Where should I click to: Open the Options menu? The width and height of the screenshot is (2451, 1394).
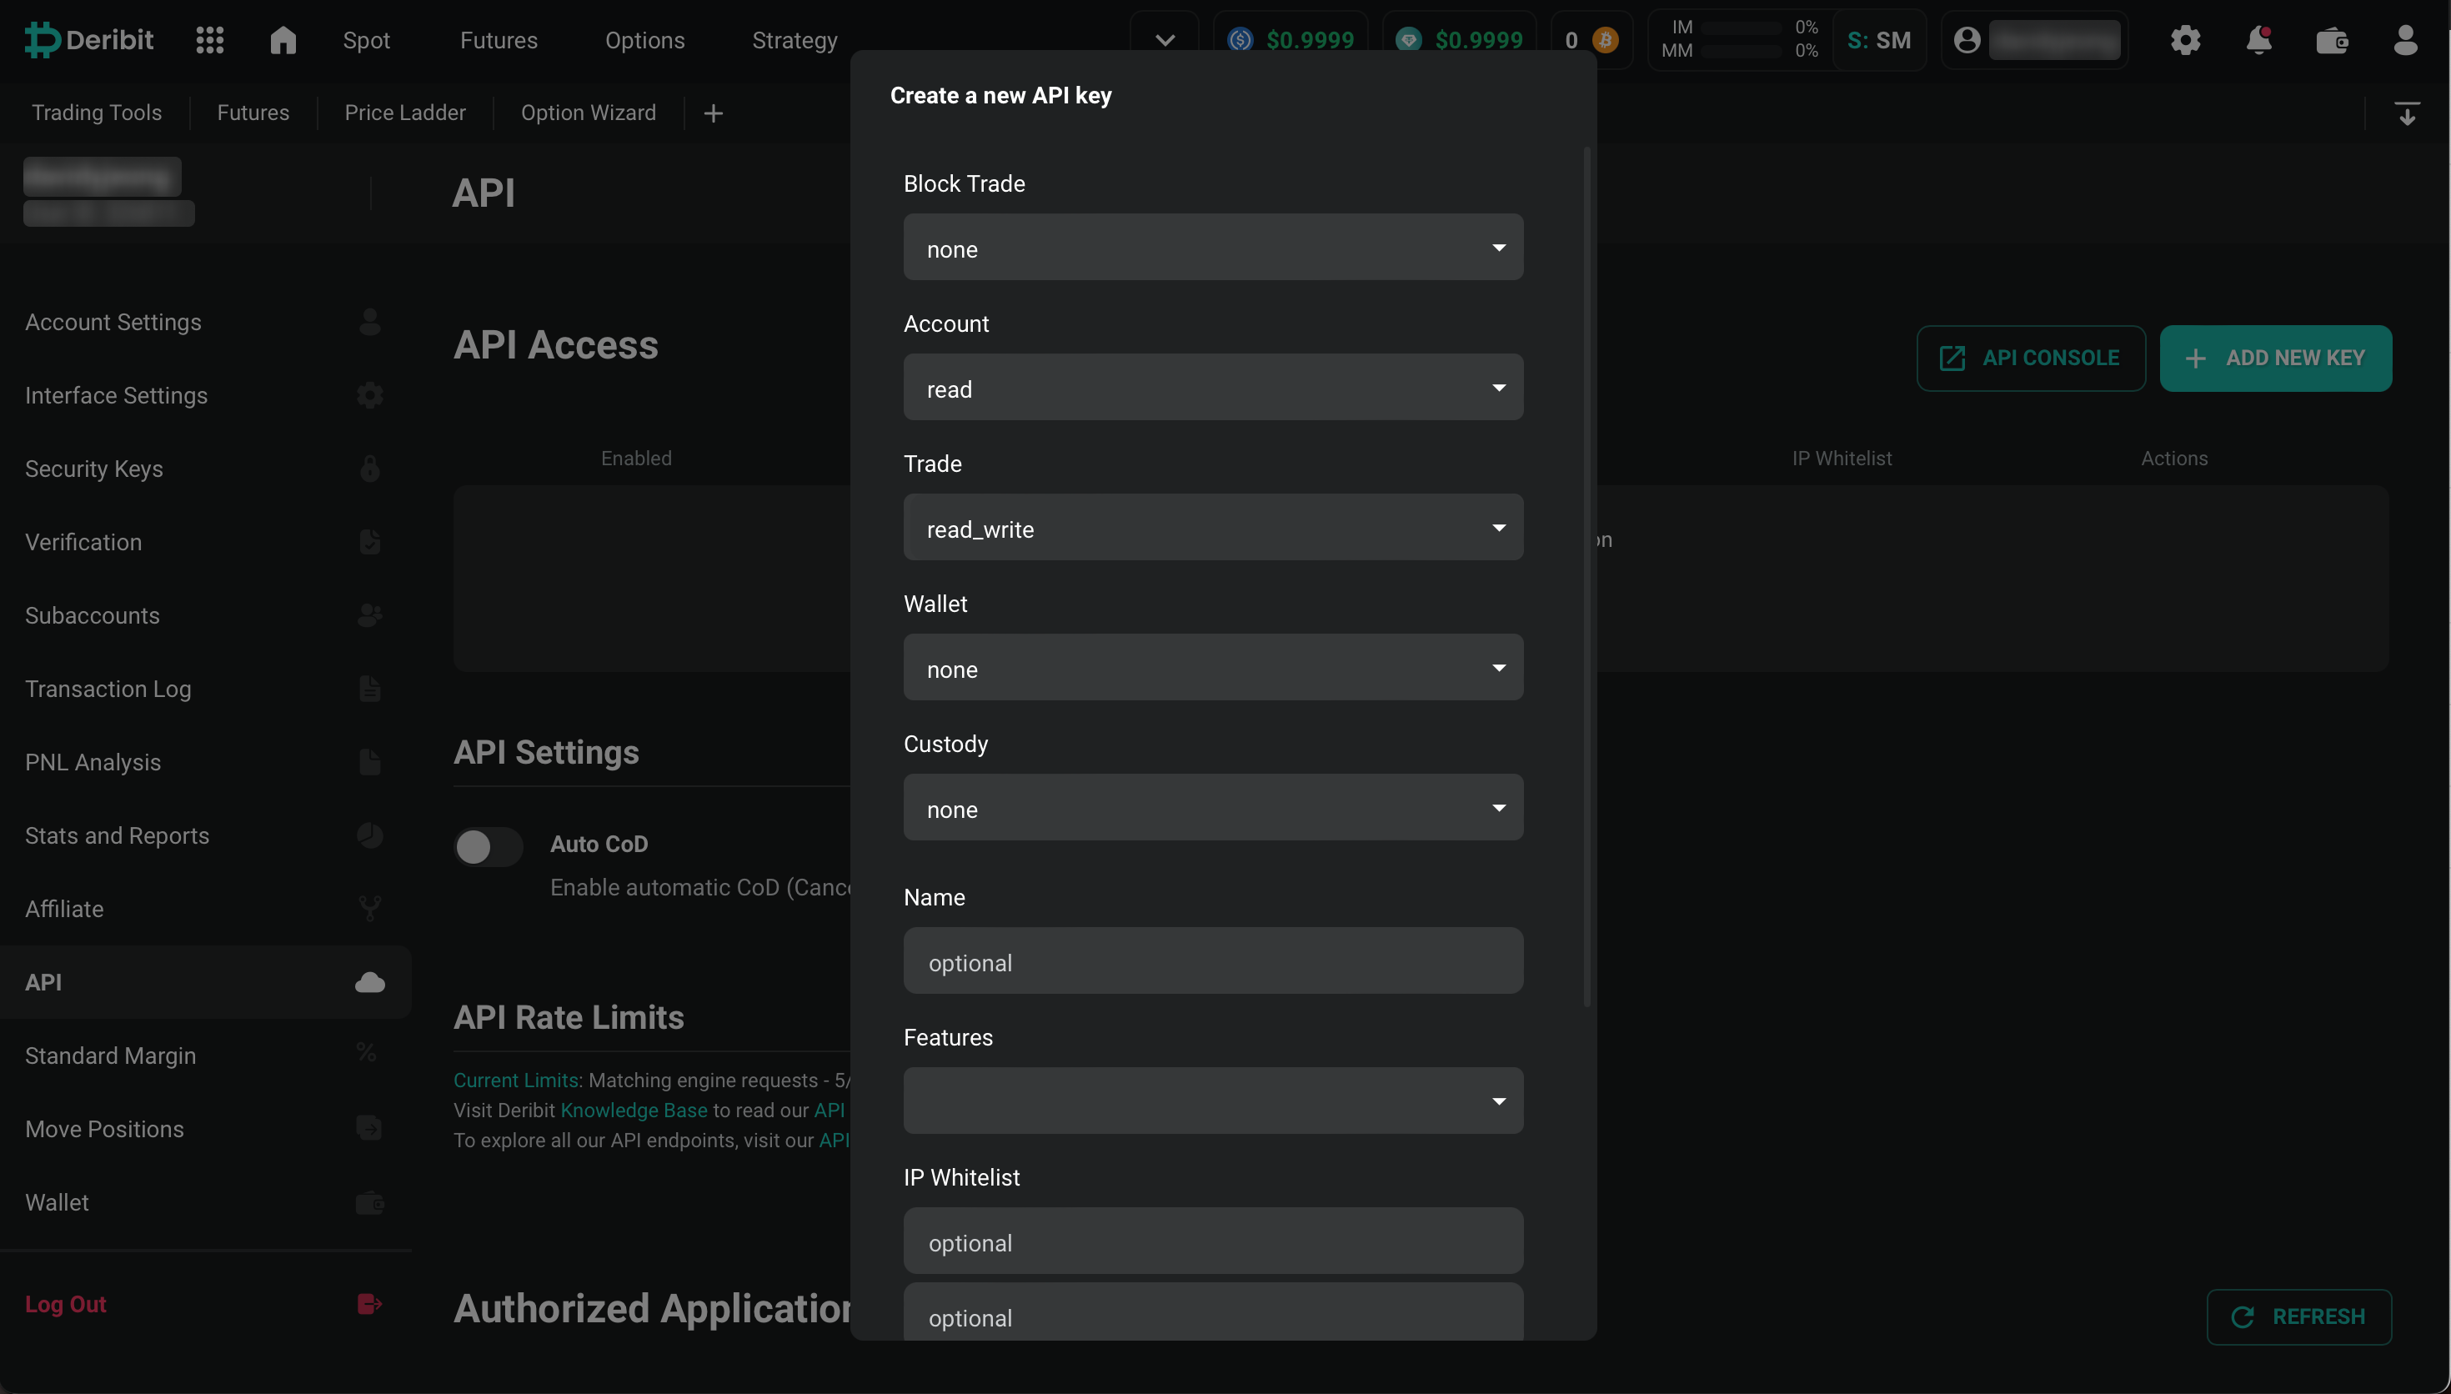click(644, 40)
